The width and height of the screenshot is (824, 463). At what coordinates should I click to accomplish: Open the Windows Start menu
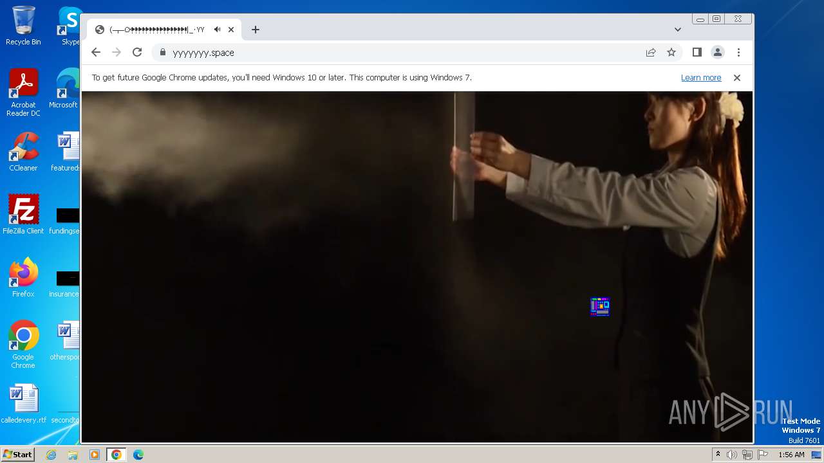pos(17,455)
